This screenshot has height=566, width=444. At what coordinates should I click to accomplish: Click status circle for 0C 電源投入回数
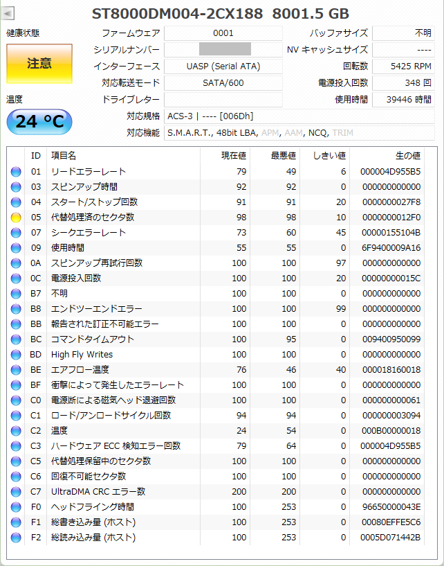point(16,278)
